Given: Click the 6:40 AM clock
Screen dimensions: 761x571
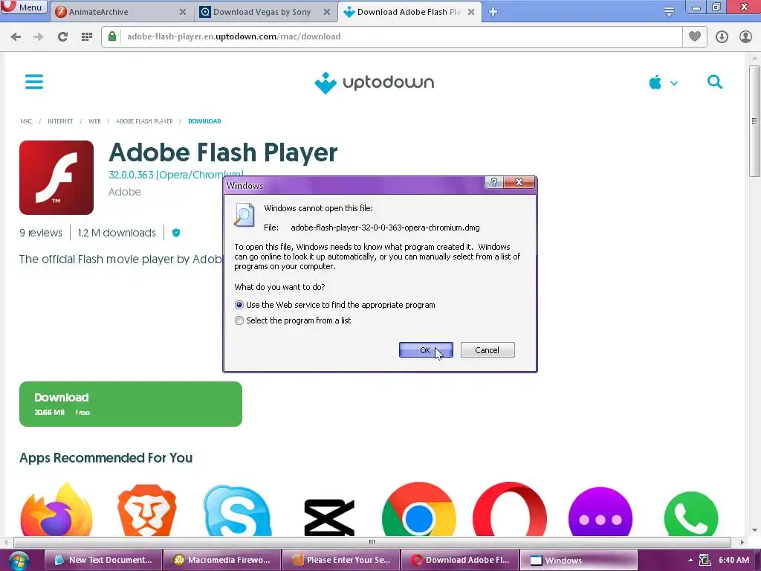Looking at the screenshot, I should [x=734, y=560].
